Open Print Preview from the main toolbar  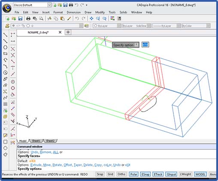click(x=41, y=18)
